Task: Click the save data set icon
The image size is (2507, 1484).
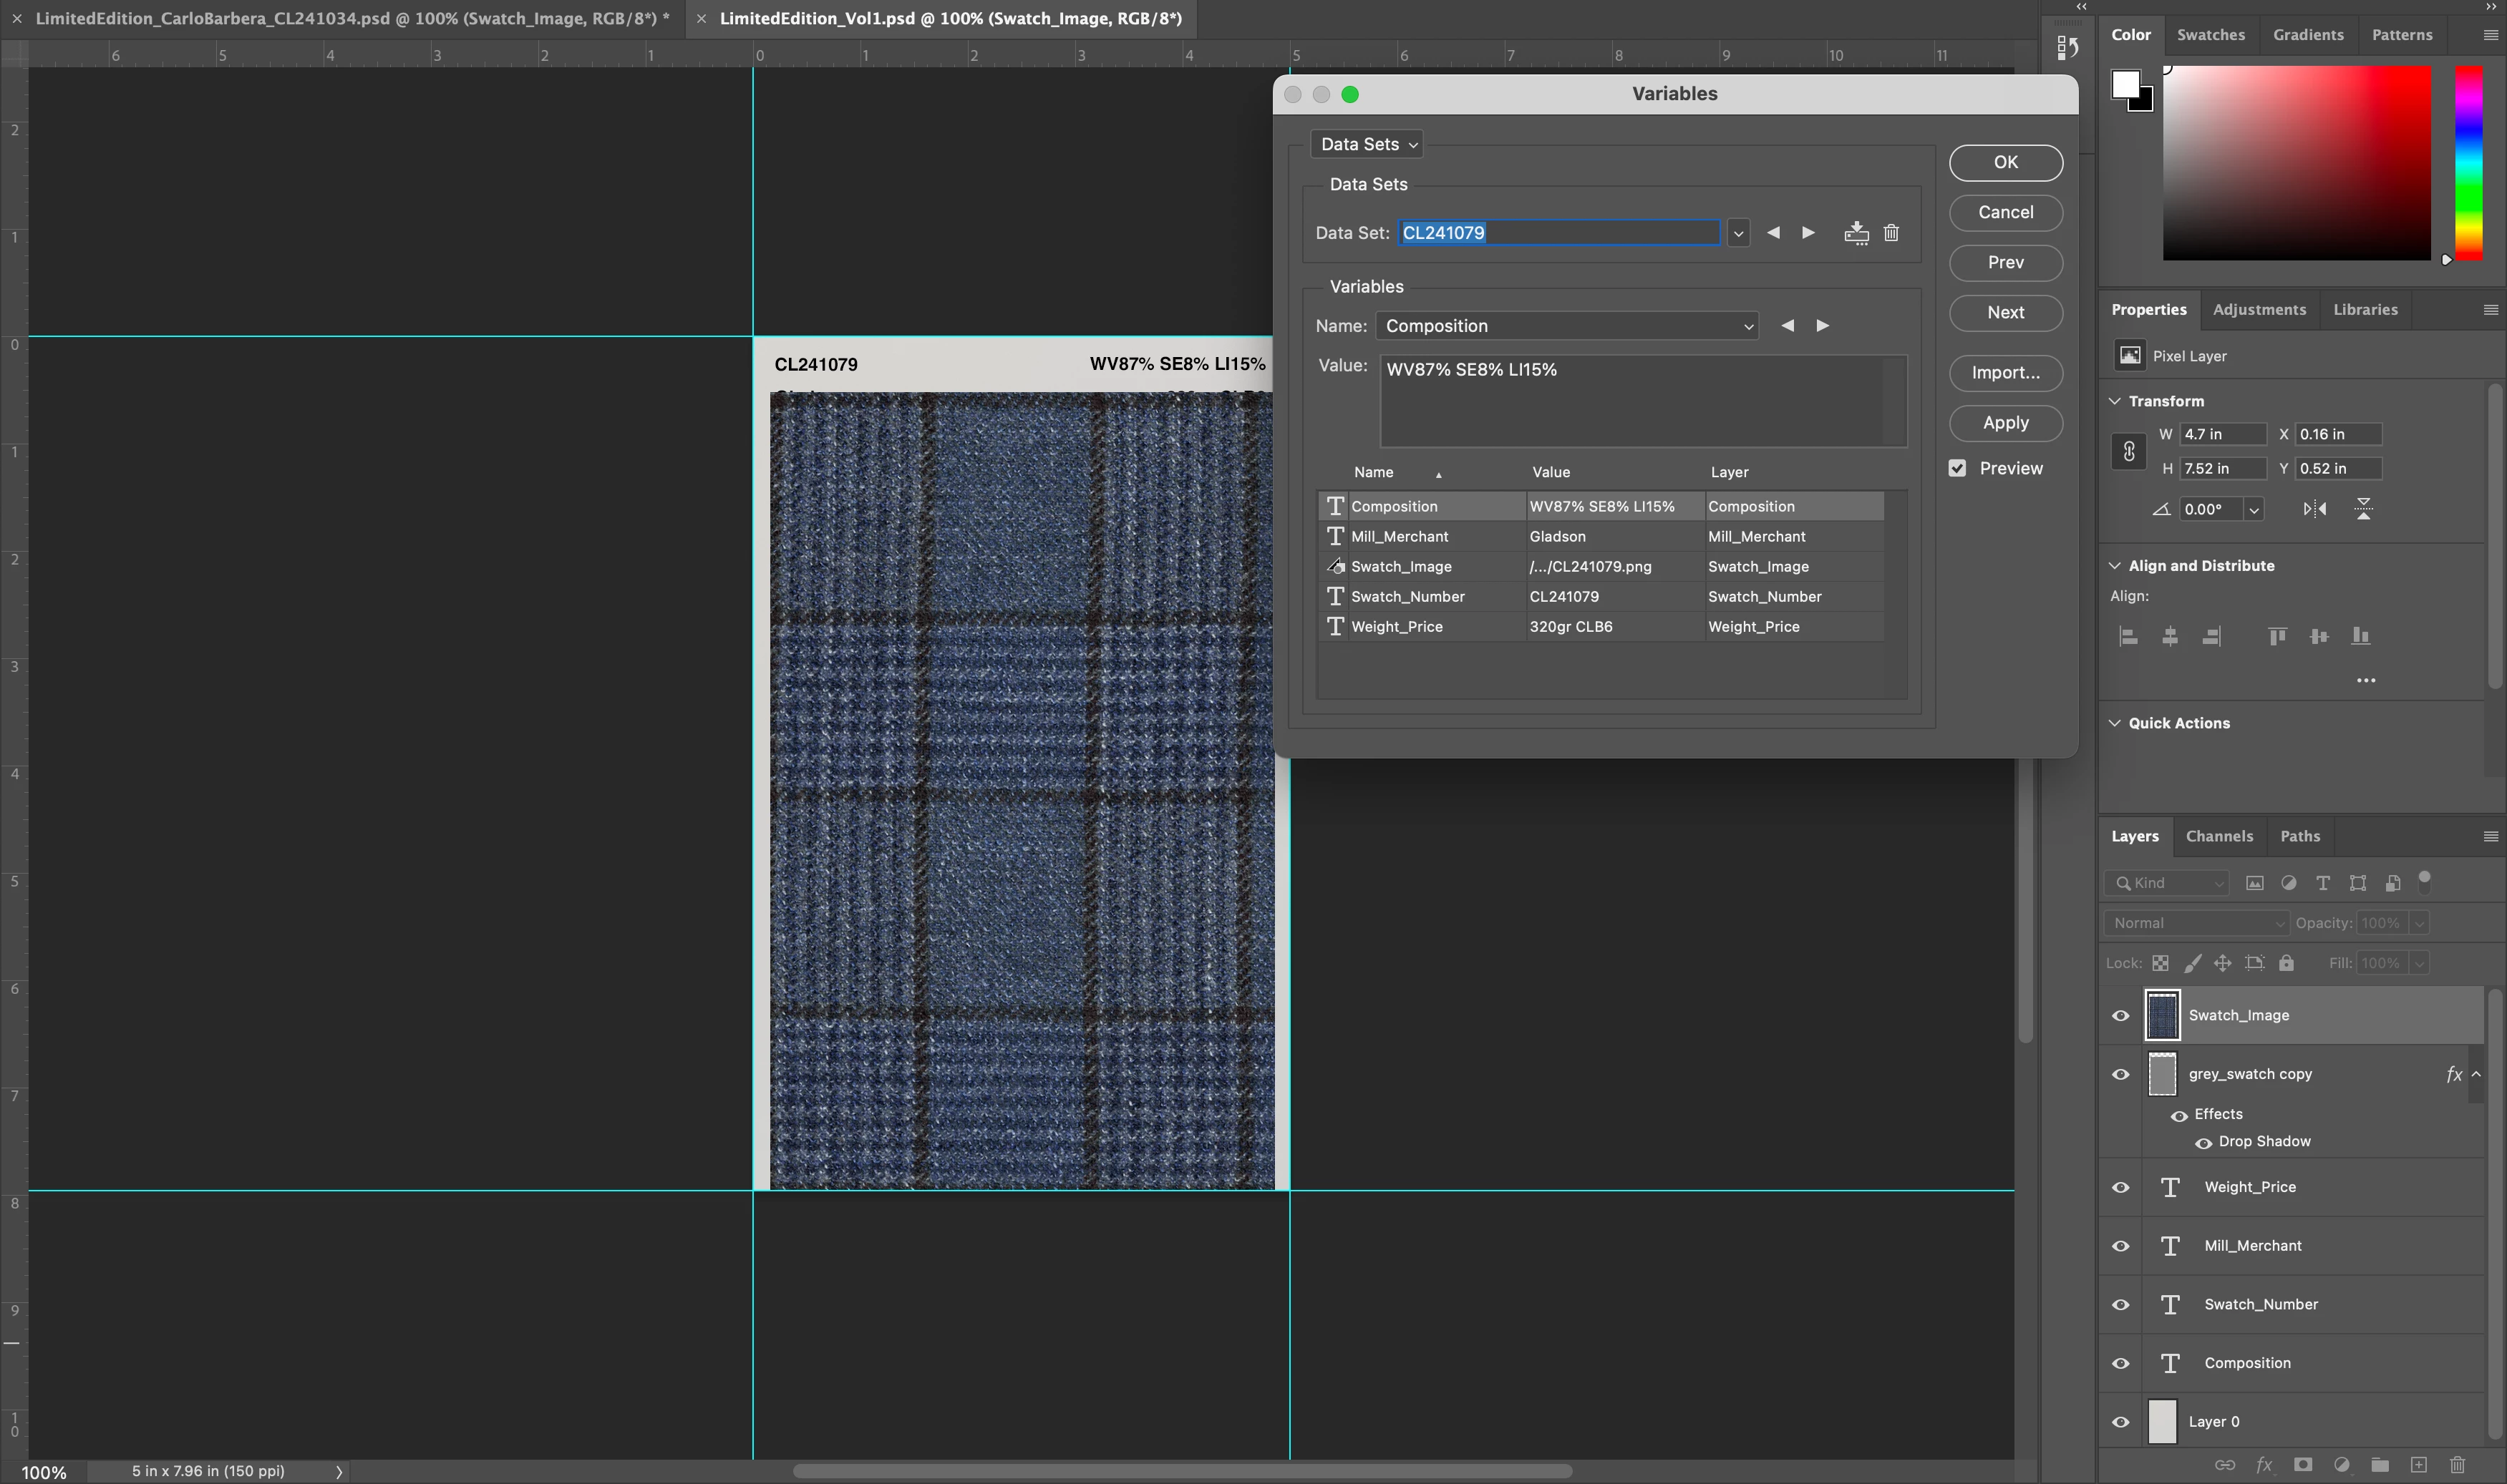Action: pos(1856,233)
